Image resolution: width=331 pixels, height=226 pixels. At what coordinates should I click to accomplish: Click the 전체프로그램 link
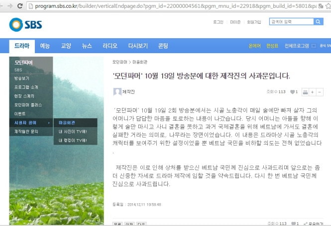pos(297,46)
